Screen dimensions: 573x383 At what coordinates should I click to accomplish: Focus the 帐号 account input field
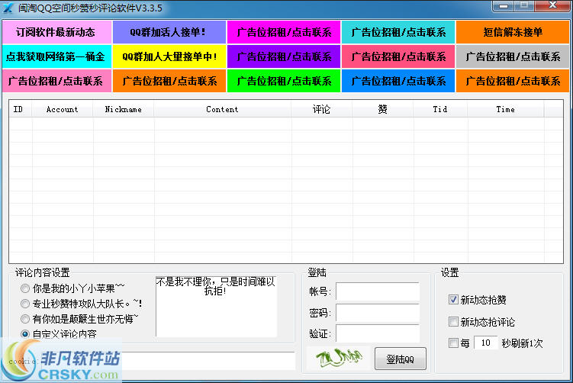(378, 291)
